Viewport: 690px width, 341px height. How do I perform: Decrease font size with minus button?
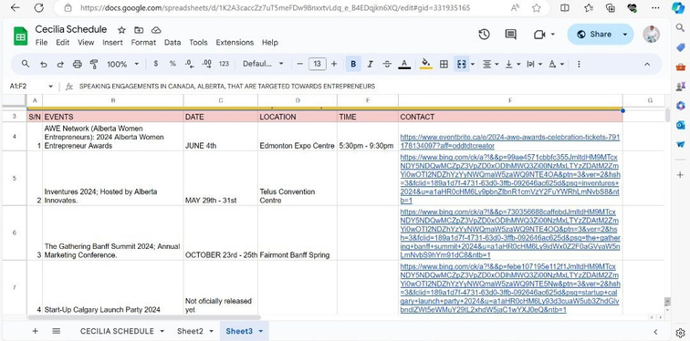point(300,64)
